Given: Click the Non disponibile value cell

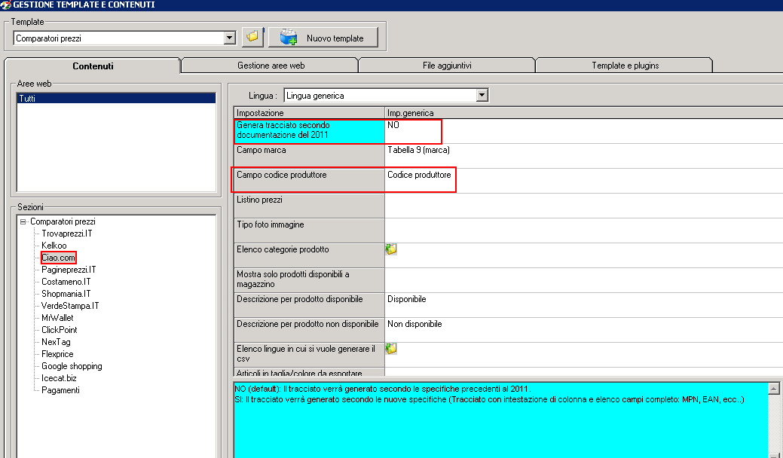Looking at the screenshot, I should (584, 330).
